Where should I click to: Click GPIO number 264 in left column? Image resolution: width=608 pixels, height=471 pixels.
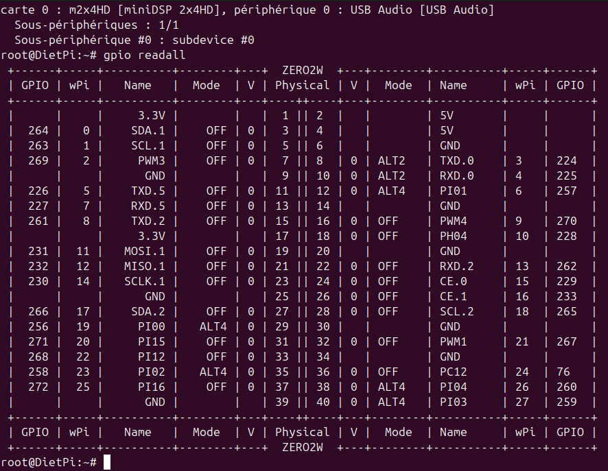(x=38, y=130)
